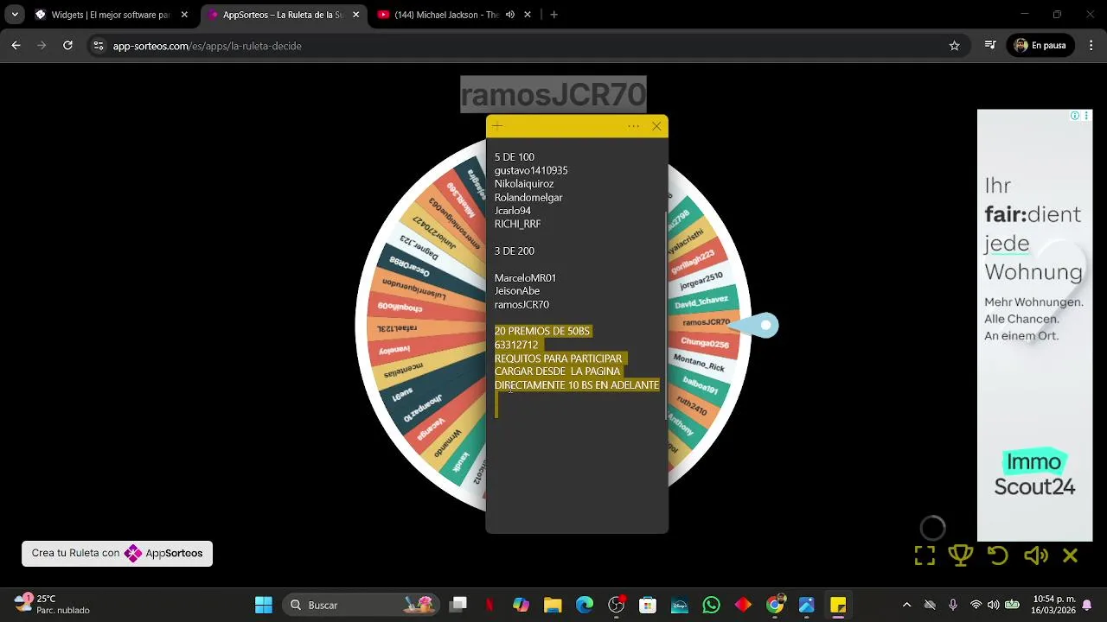Bookmark this page with the star
The height and width of the screenshot is (622, 1107).
coord(955,46)
